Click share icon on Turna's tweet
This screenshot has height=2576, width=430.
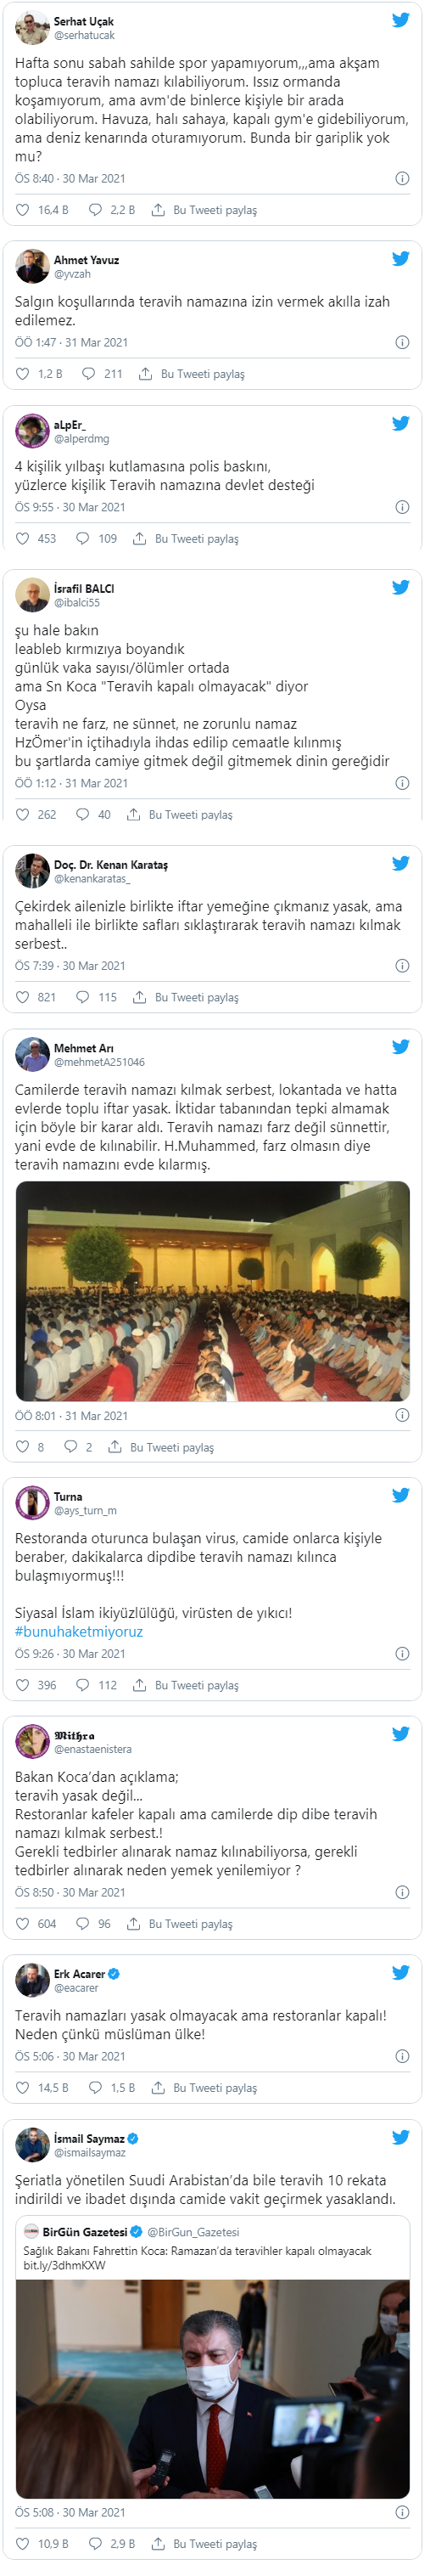click(x=140, y=1685)
